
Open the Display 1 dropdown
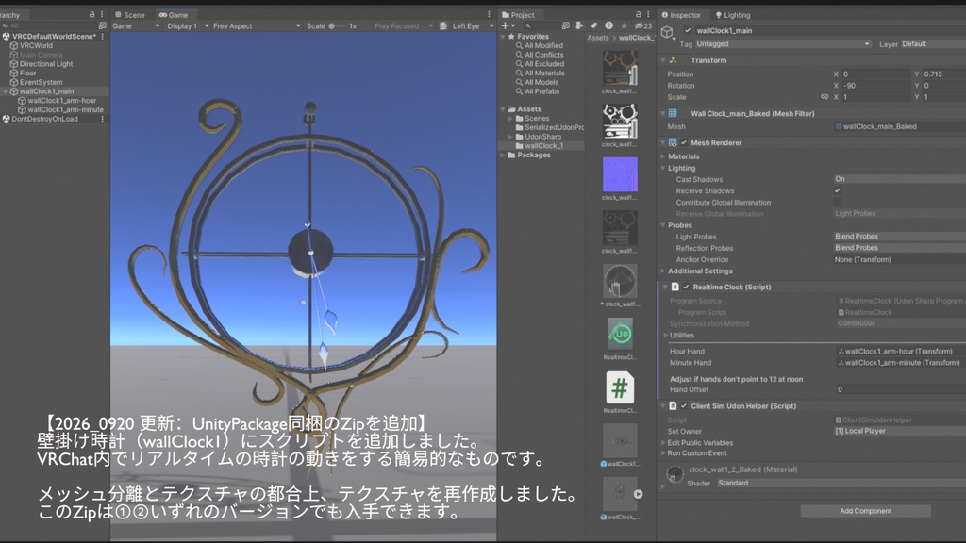pos(188,25)
